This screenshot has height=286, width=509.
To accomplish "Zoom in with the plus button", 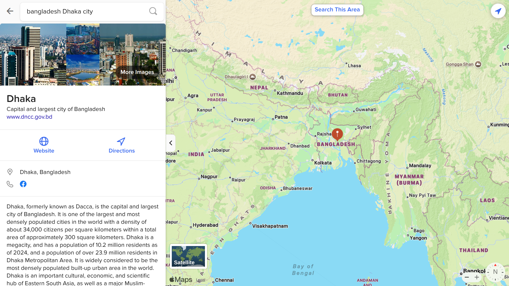I will 477,277.
